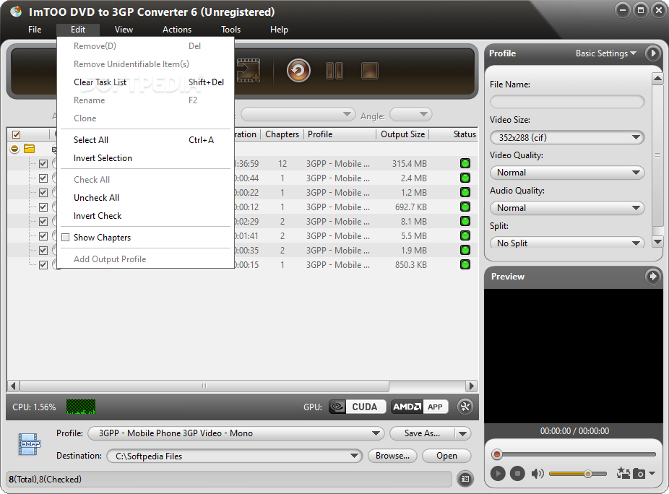
Task: Collapse the DVD tree with orange minus
Action: (14, 149)
